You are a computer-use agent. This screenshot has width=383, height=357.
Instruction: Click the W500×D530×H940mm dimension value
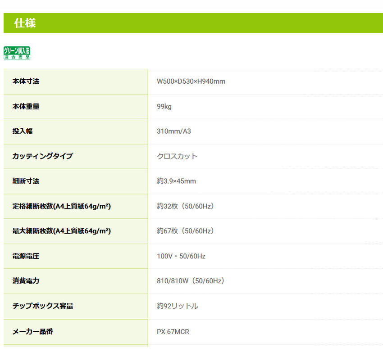(x=191, y=81)
